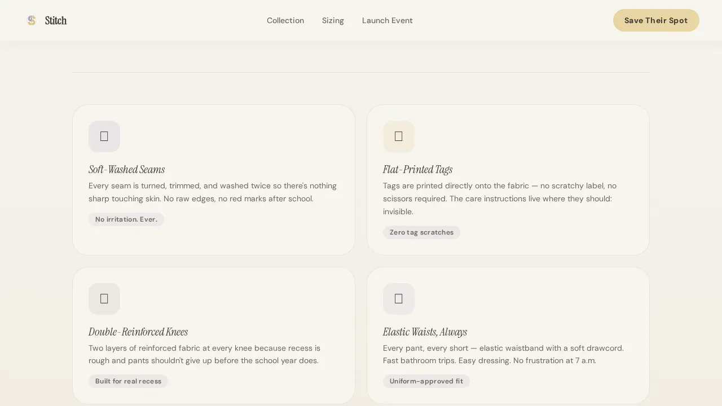This screenshot has height=406, width=722.
Task: Click the Soft-Washed Seams card icon
Action: [x=104, y=136]
